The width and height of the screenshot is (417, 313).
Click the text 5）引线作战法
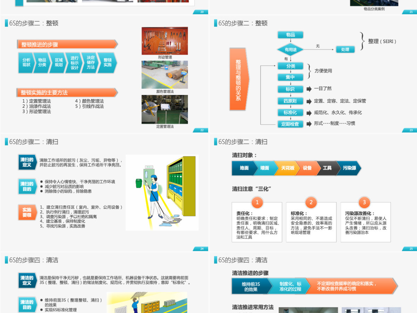coord(89,106)
